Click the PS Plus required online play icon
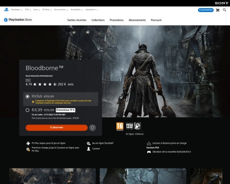 coord(28,143)
